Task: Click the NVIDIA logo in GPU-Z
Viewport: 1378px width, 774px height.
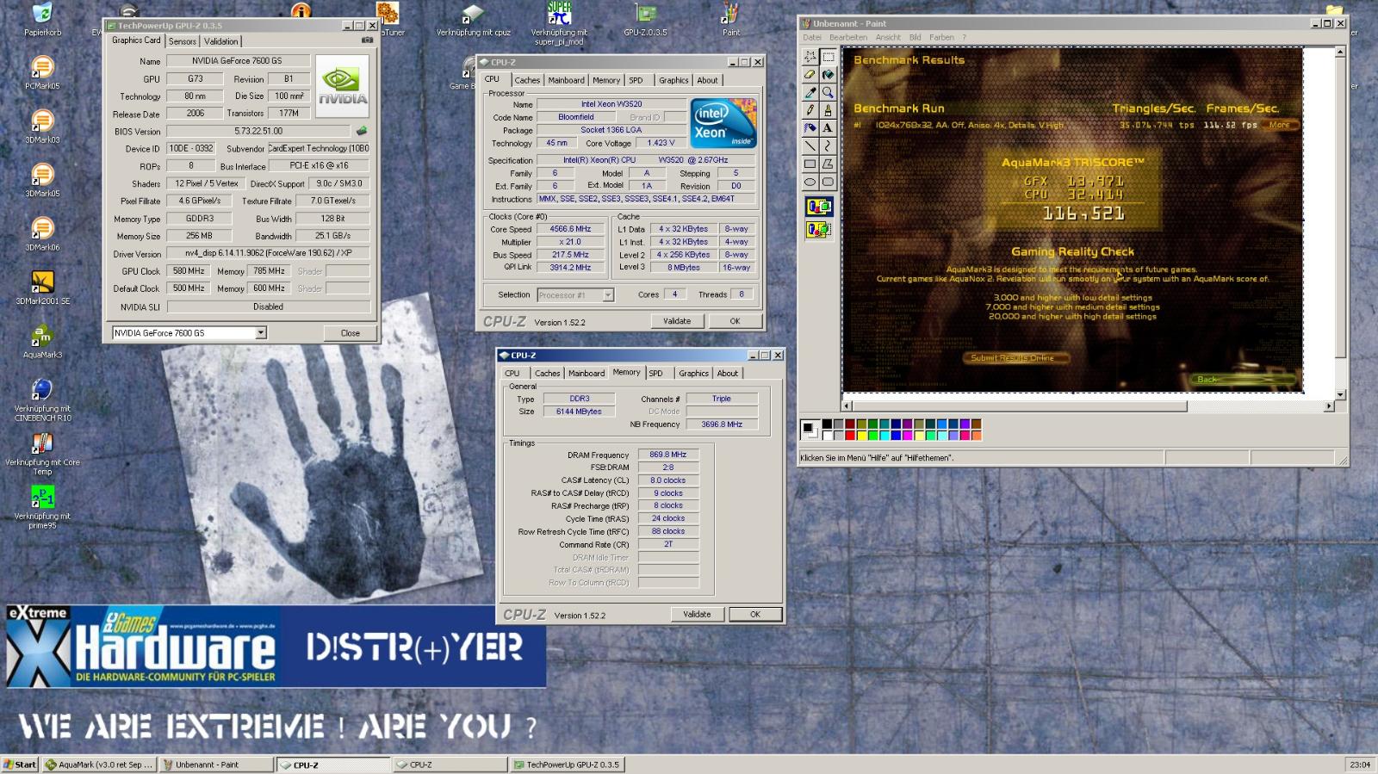Action: tap(342, 87)
